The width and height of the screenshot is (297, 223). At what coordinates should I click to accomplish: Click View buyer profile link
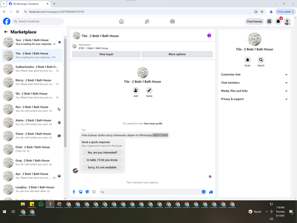click(x=153, y=124)
